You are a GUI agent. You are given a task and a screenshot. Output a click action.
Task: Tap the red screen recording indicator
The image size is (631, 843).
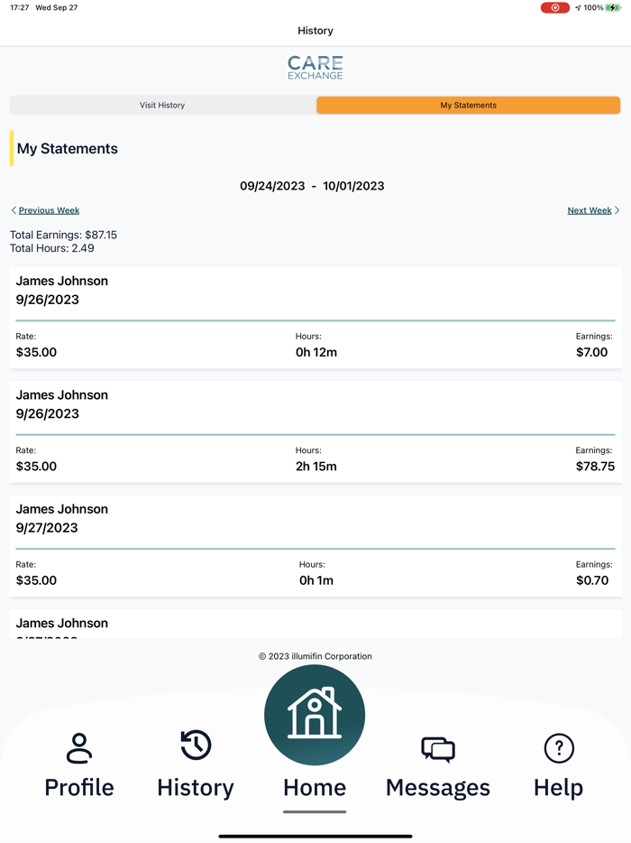point(554,7)
